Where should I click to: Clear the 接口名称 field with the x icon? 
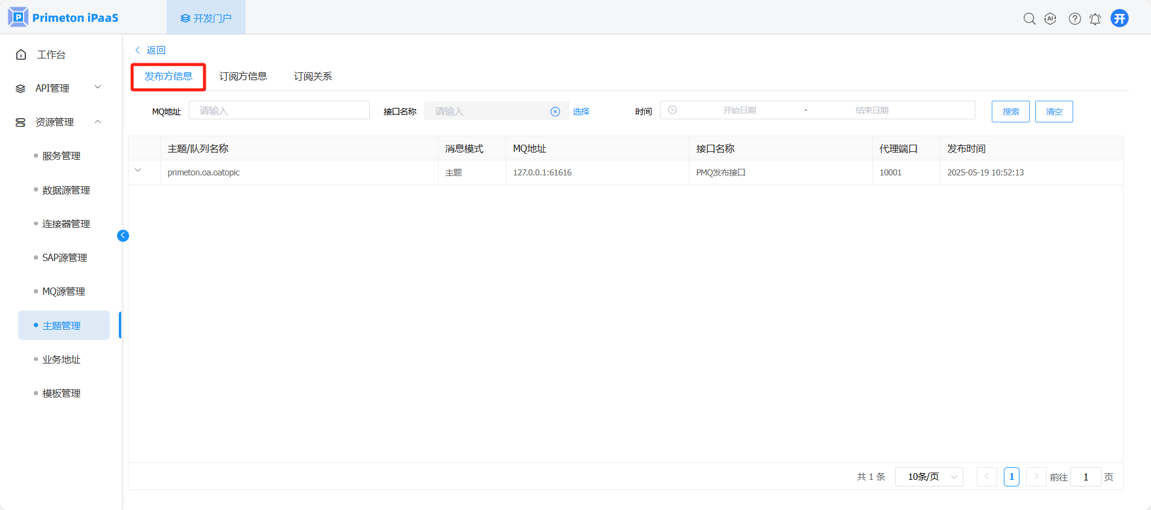point(555,112)
